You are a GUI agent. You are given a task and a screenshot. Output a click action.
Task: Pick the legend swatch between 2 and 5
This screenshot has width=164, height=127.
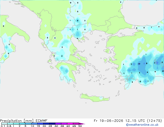(22, 124)
